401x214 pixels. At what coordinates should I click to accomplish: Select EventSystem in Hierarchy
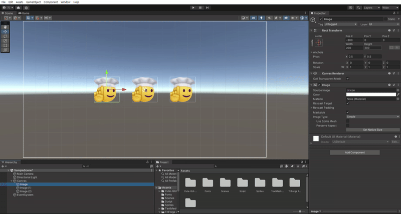23,195
